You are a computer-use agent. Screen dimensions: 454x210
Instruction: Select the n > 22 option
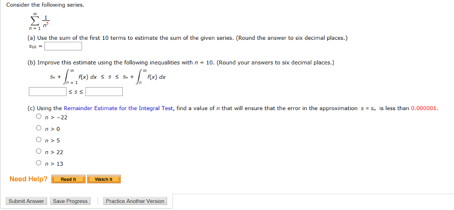(39, 151)
